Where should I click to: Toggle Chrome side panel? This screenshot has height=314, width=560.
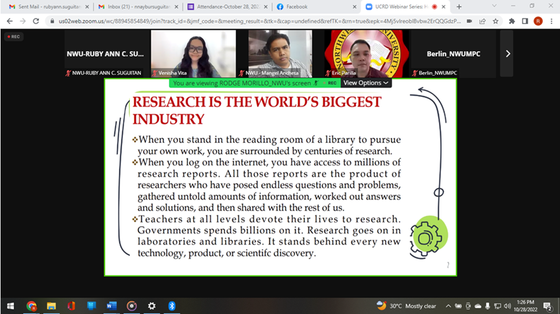524,21
